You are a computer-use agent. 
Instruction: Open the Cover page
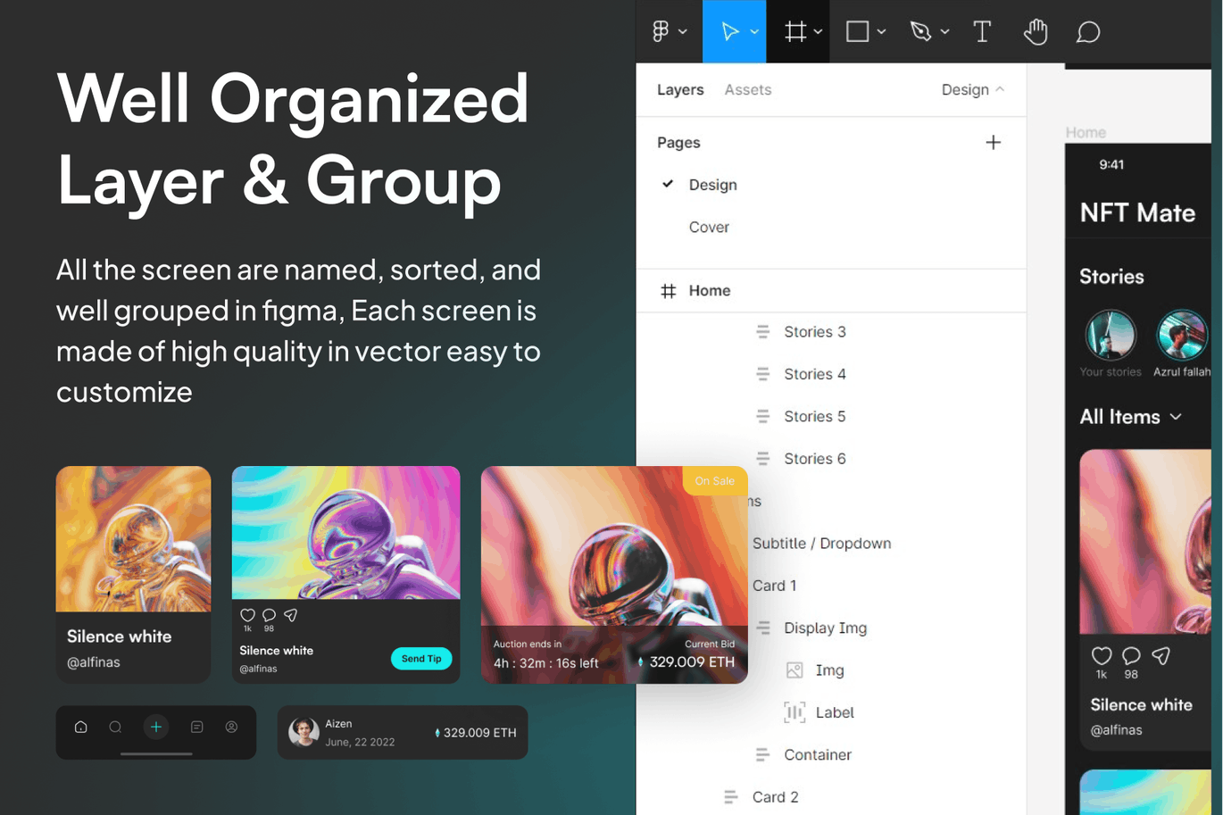point(709,227)
